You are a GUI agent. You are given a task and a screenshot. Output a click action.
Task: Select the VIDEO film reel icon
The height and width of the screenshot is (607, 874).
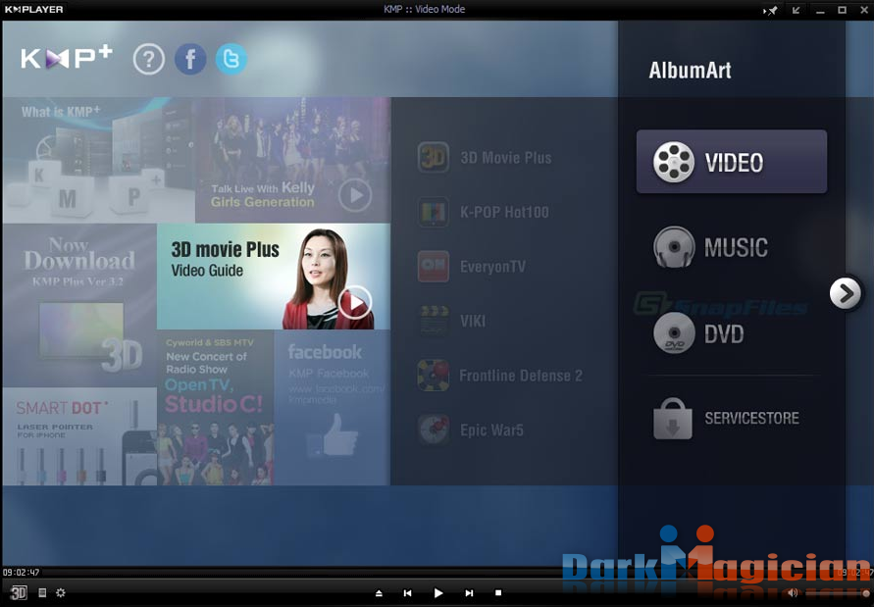pyautogui.click(x=674, y=162)
